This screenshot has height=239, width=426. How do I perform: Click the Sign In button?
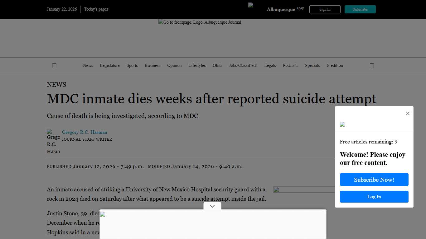click(325, 9)
